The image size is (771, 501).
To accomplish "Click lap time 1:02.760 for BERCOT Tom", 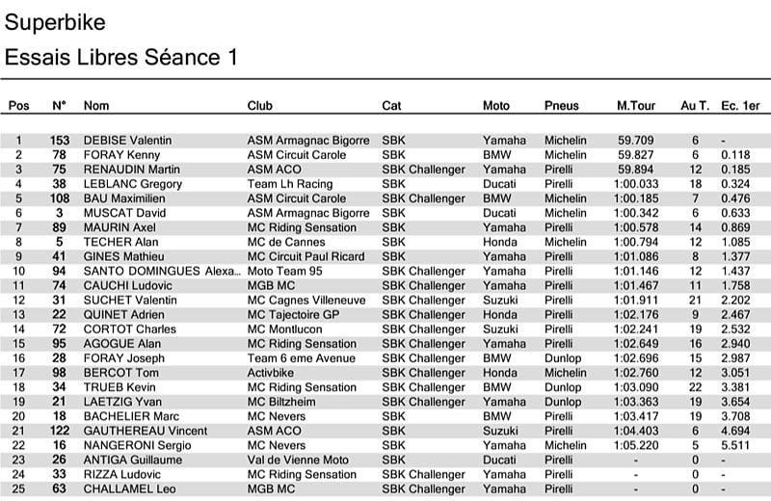I will pyautogui.click(x=636, y=373).
